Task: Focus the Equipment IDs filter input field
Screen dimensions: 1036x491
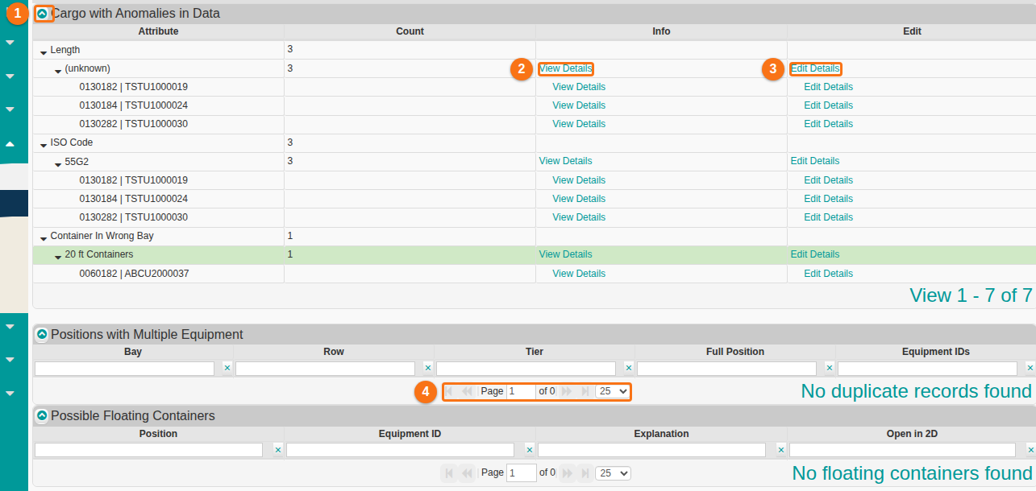Action: (x=927, y=369)
